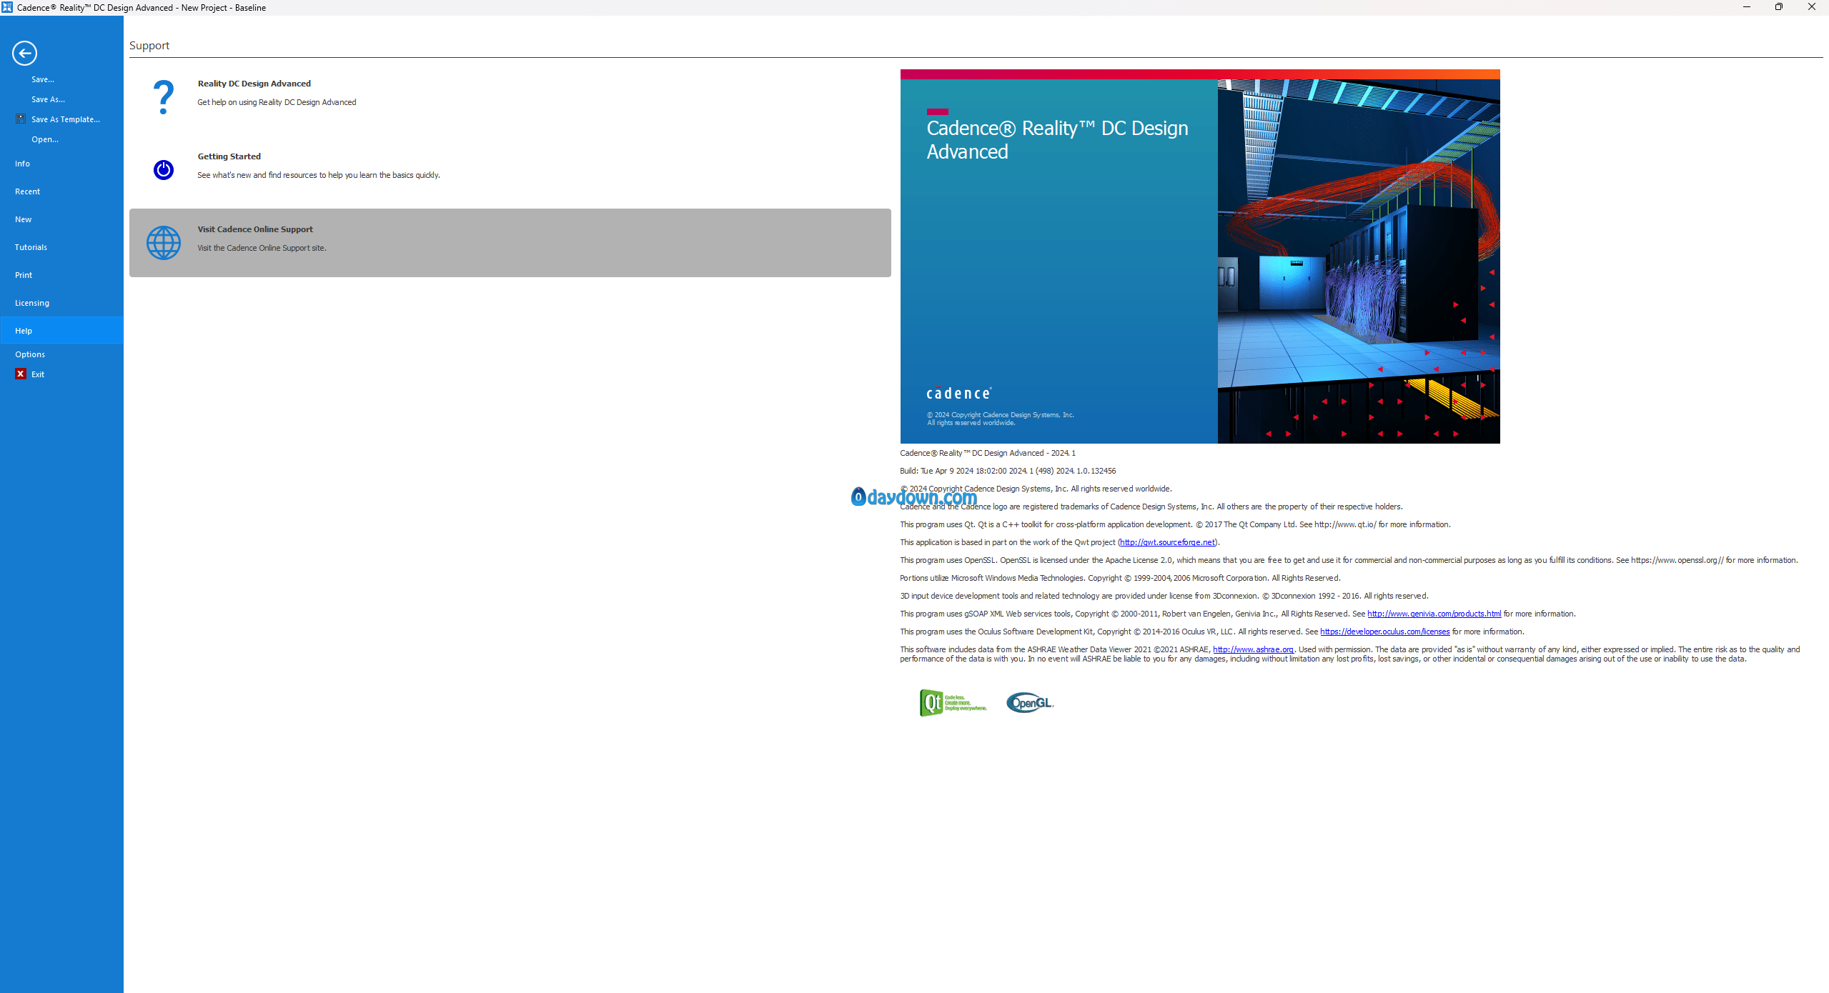Click the red Exit X icon
Viewport: 1829px width, 993px height.
tap(21, 374)
